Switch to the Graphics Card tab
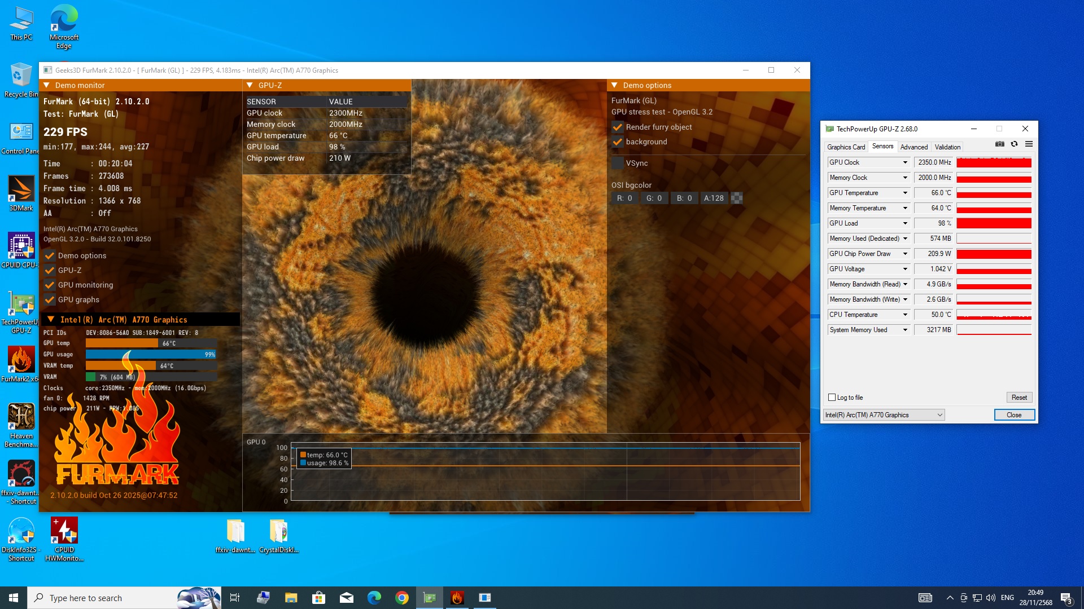 point(846,147)
